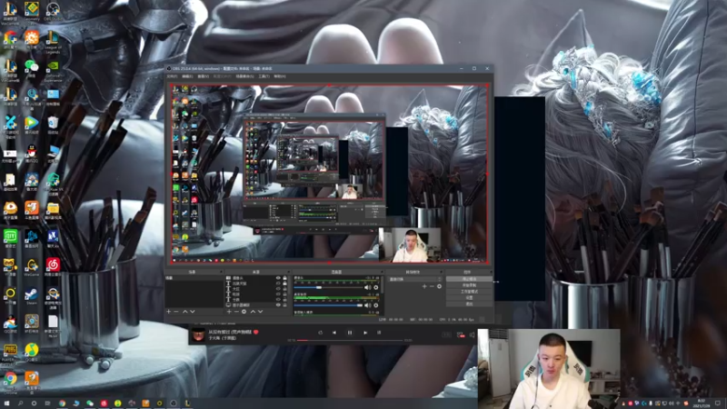The height and width of the screenshot is (409, 727).
Task: Hide the 摄像头 camera source
Action: pyautogui.click(x=278, y=278)
